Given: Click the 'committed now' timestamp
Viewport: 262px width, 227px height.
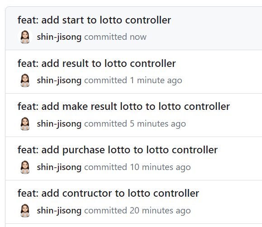Looking at the screenshot, I should coord(138,37).
